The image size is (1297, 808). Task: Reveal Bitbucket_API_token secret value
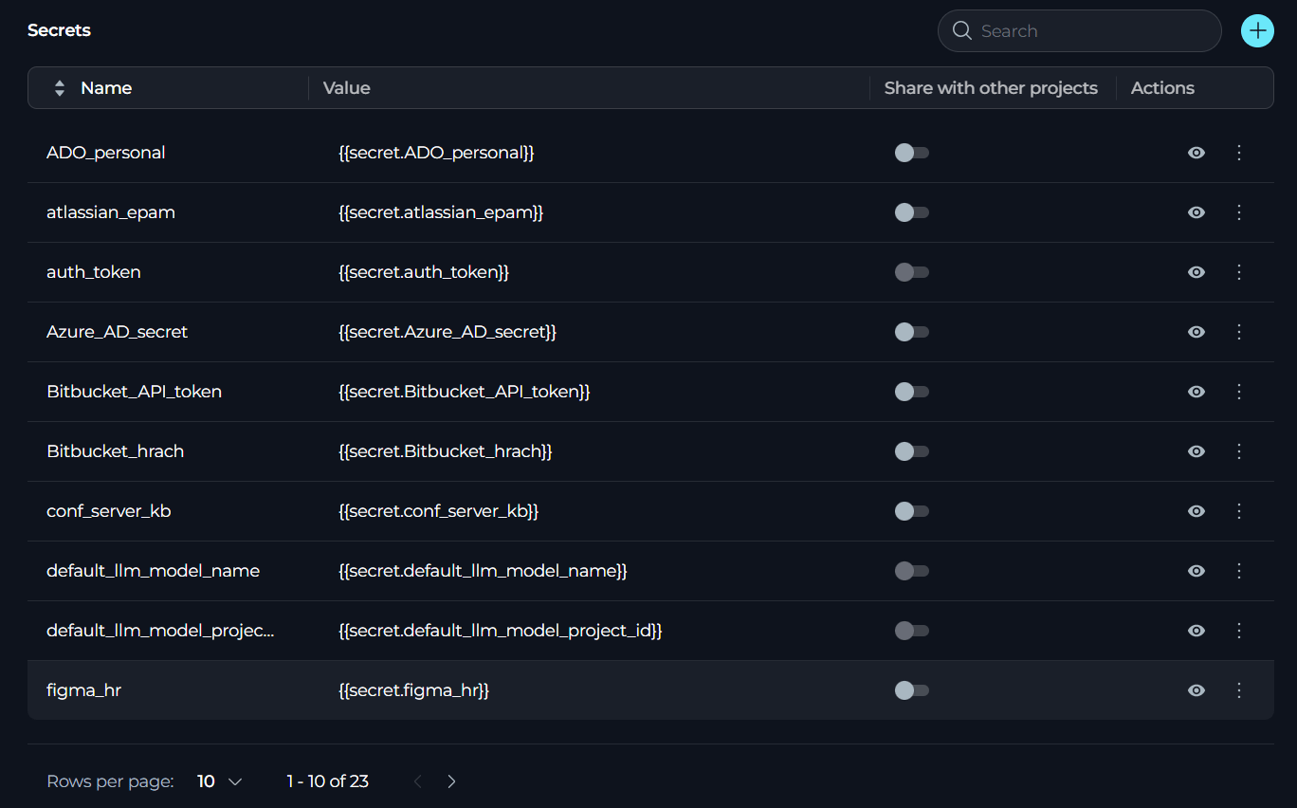(1197, 392)
